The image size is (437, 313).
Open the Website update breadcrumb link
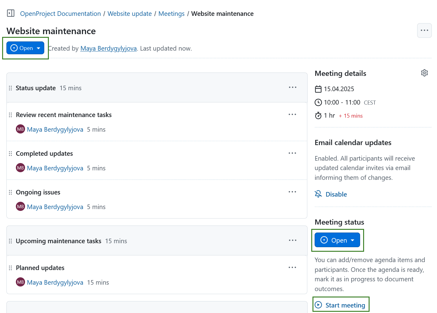[x=129, y=13]
